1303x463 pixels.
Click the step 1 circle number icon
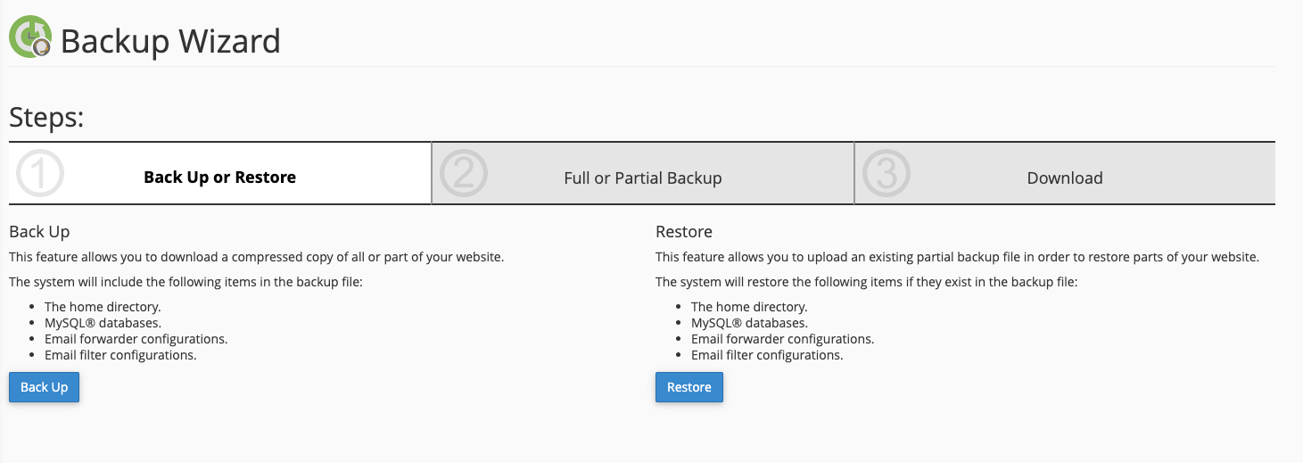pos(40,173)
